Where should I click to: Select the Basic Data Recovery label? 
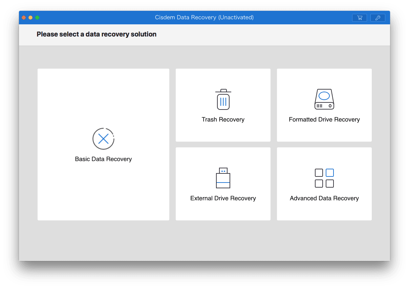tap(103, 159)
